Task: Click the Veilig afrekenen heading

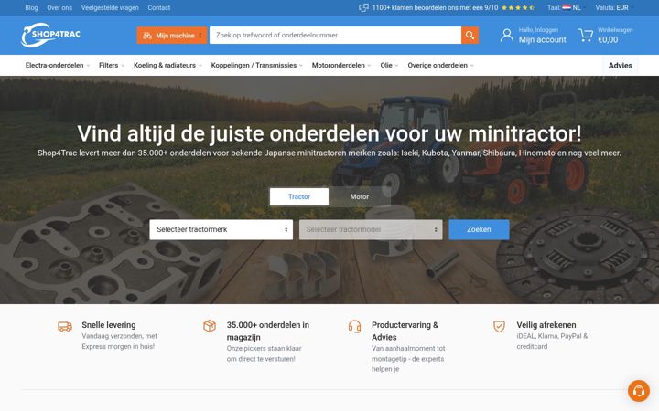Action: tap(546, 325)
